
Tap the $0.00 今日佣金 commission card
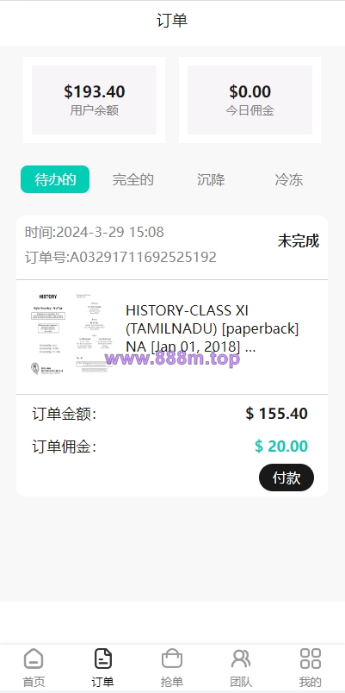[x=250, y=100]
